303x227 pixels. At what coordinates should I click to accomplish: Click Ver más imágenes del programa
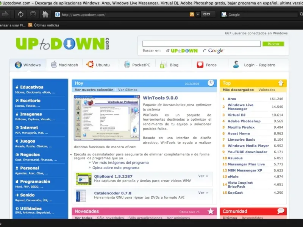tap(120, 163)
